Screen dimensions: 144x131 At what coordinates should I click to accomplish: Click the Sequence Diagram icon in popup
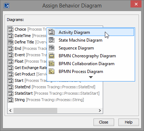52,48
